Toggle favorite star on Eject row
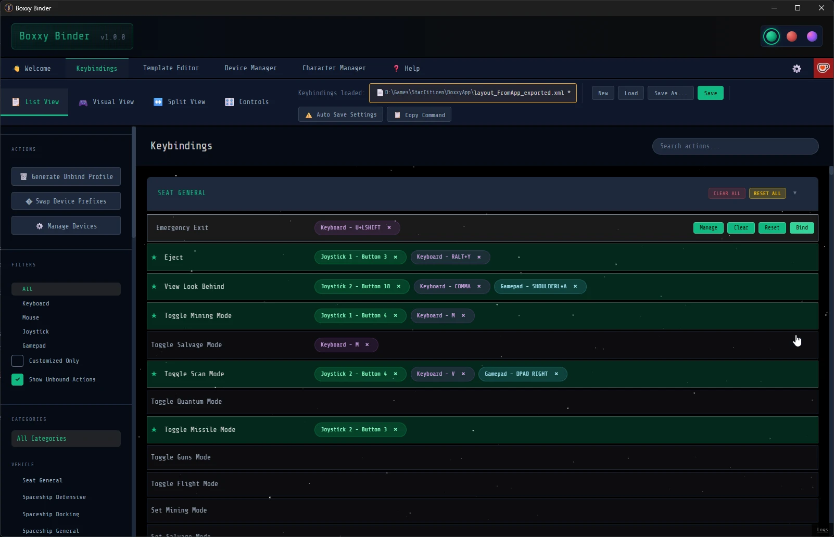834x537 pixels. coord(154,257)
